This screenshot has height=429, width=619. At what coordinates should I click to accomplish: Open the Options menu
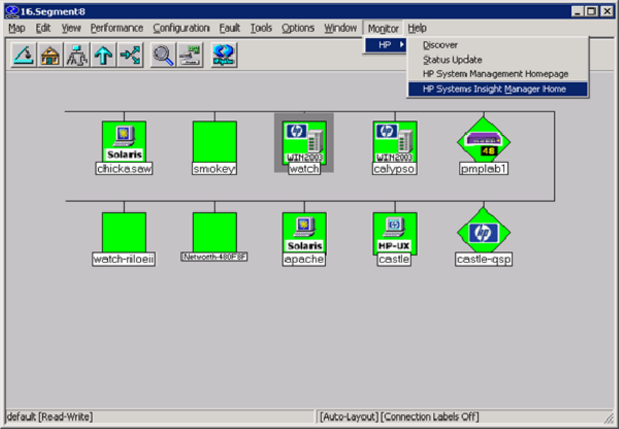coord(298,28)
